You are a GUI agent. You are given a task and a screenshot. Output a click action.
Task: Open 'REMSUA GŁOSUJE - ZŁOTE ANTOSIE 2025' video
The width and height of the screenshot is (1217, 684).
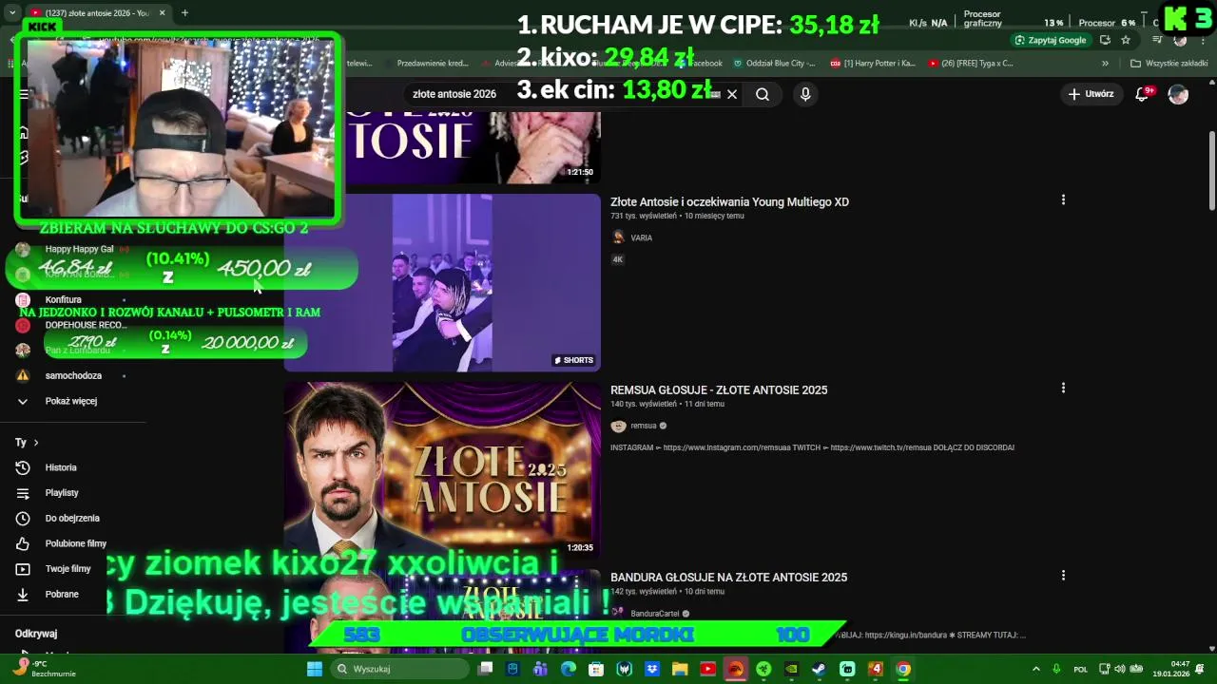(719, 389)
